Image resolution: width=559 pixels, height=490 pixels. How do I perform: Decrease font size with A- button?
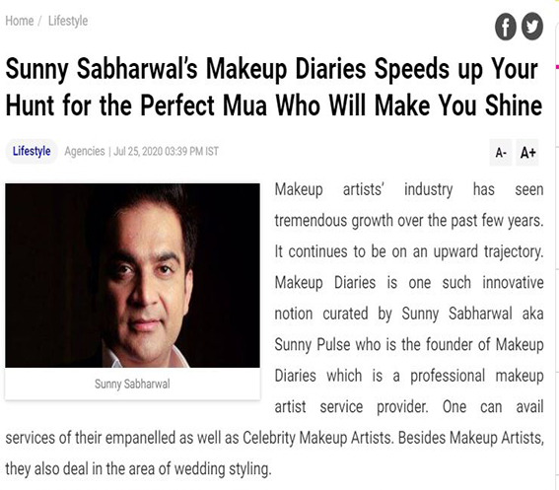[501, 153]
